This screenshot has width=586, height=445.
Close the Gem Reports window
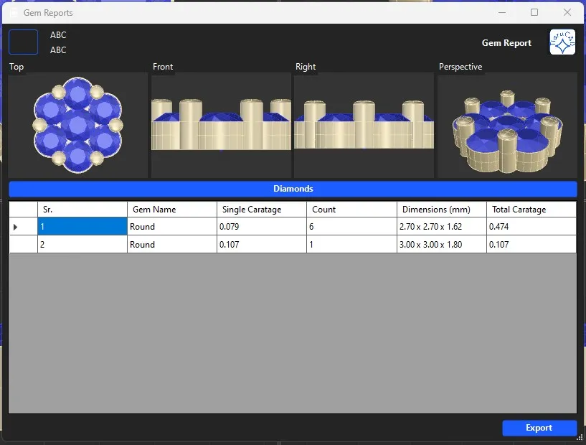(x=567, y=12)
